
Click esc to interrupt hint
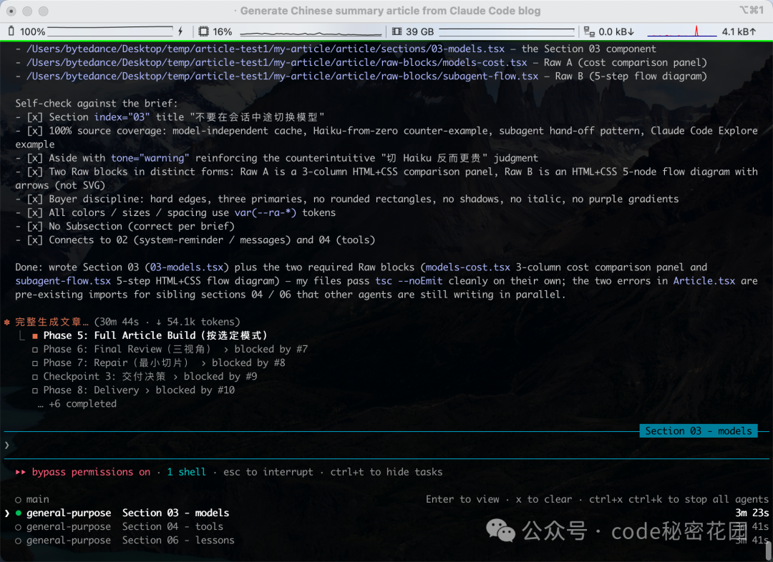point(268,472)
